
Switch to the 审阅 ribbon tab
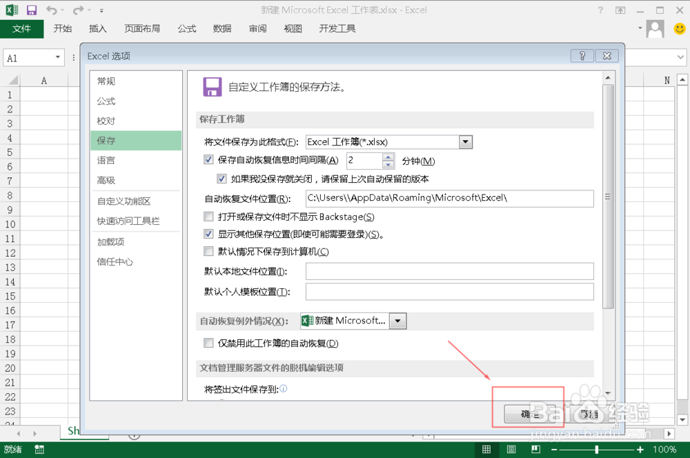pyautogui.click(x=258, y=28)
